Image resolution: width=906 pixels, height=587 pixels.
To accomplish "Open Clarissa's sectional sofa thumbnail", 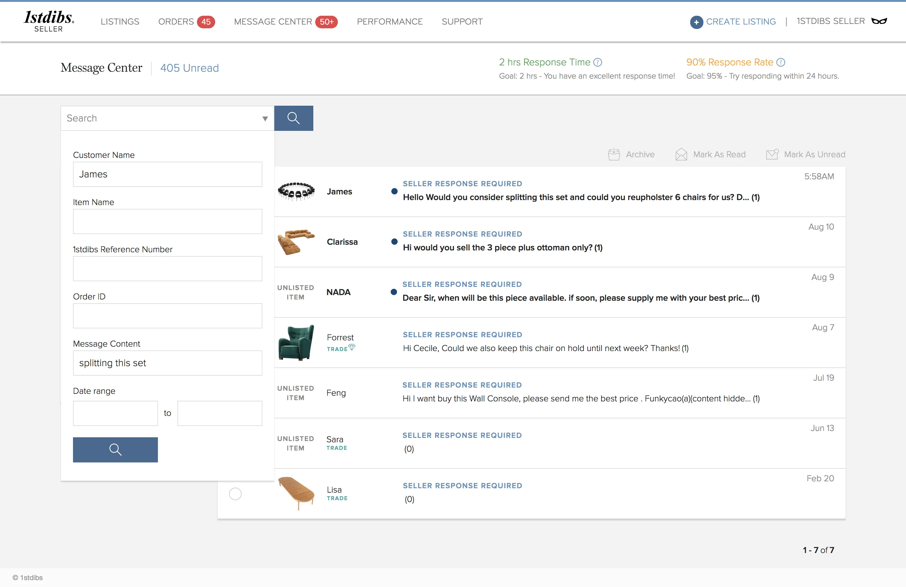I will coord(296,242).
